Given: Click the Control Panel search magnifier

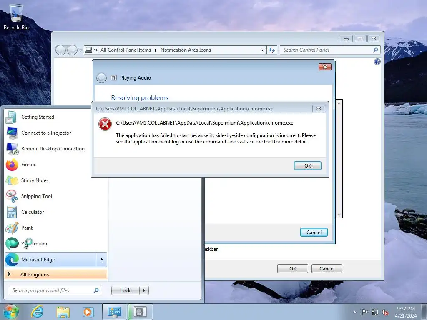Looking at the screenshot, I should coord(376,50).
